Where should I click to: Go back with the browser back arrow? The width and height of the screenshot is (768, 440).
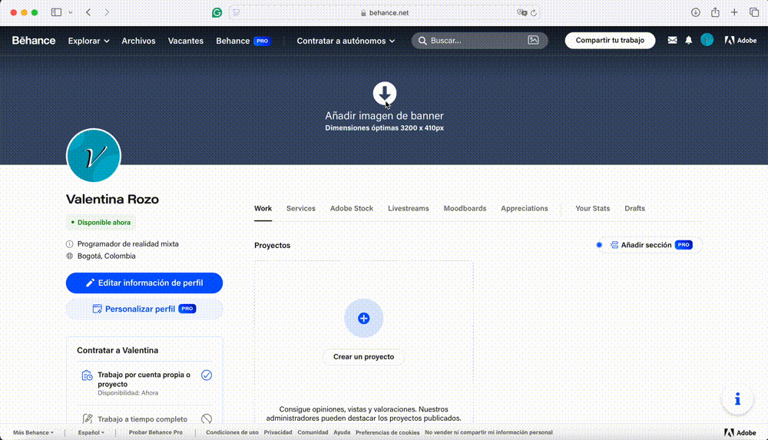click(88, 12)
